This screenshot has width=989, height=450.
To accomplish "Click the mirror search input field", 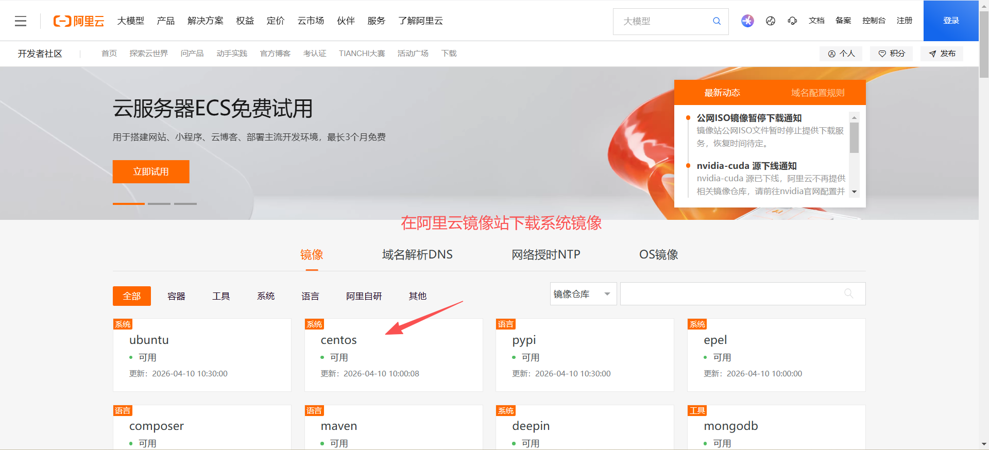I will (x=743, y=293).
